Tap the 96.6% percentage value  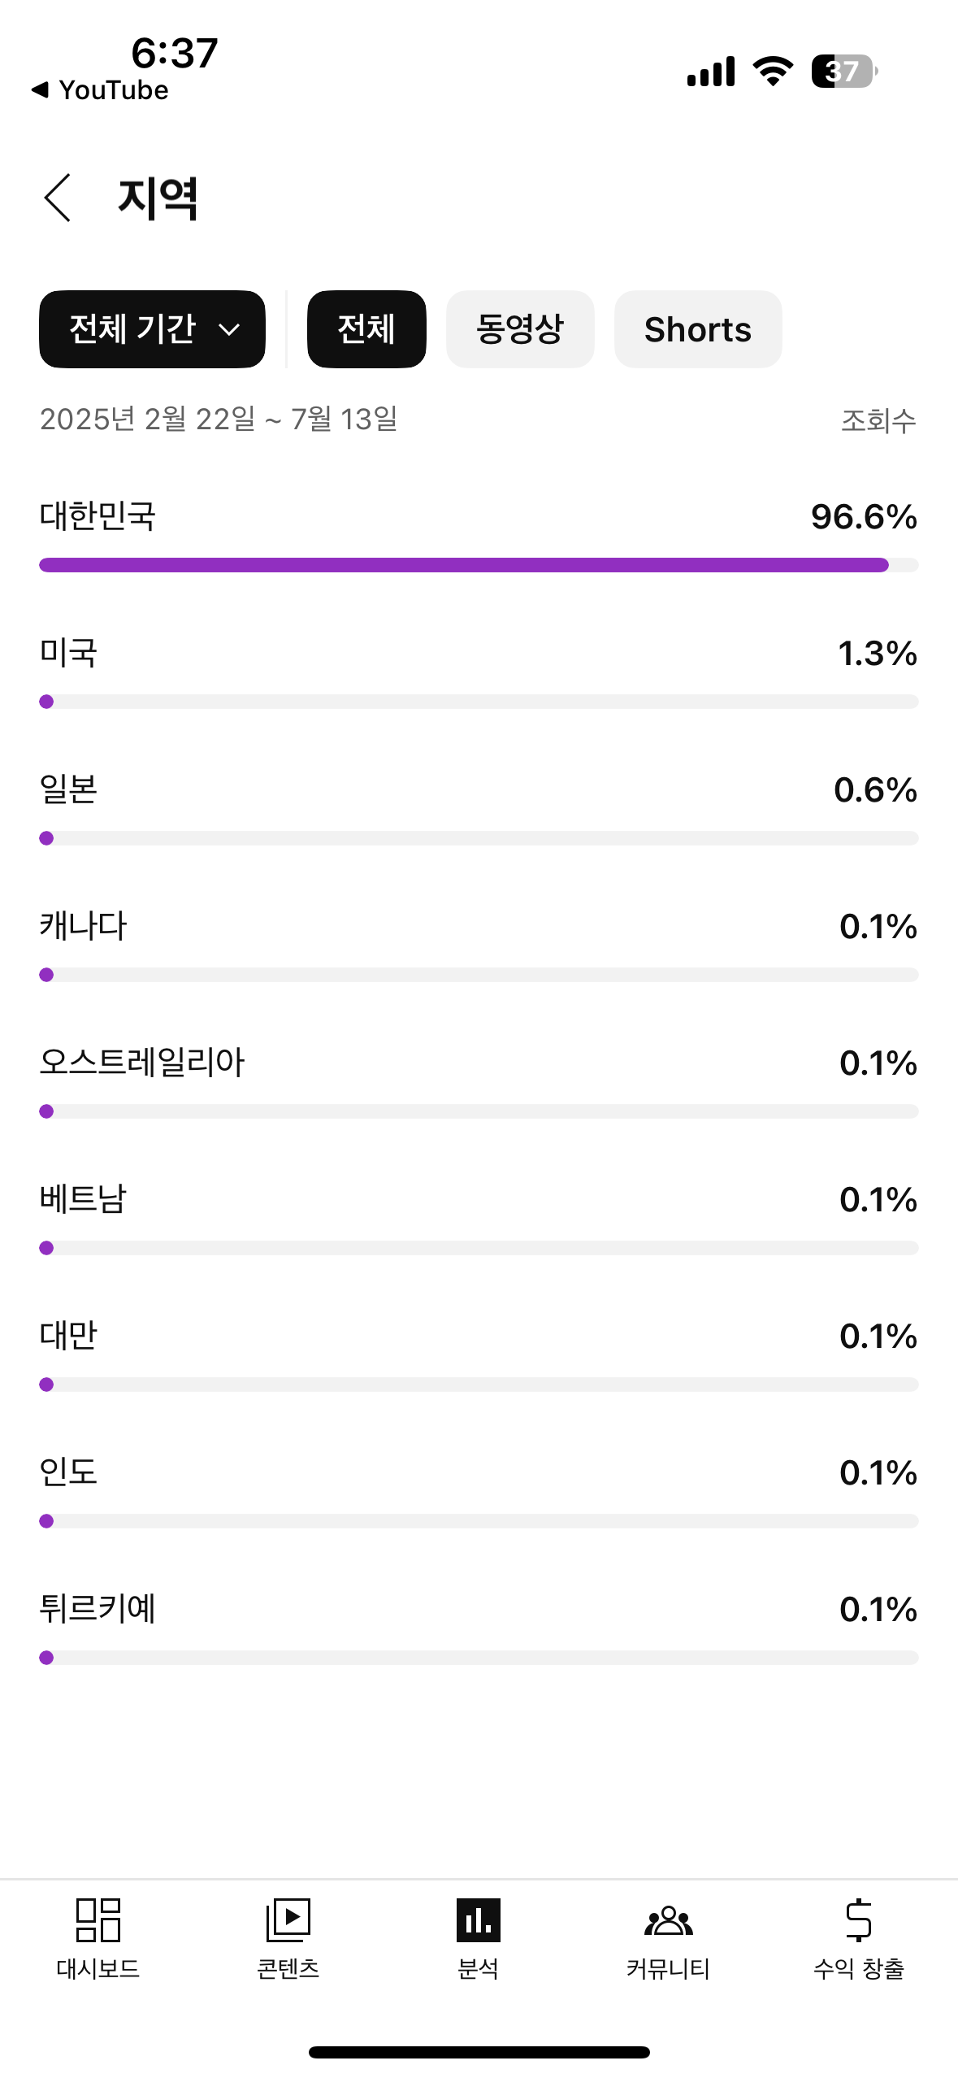tap(864, 516)
